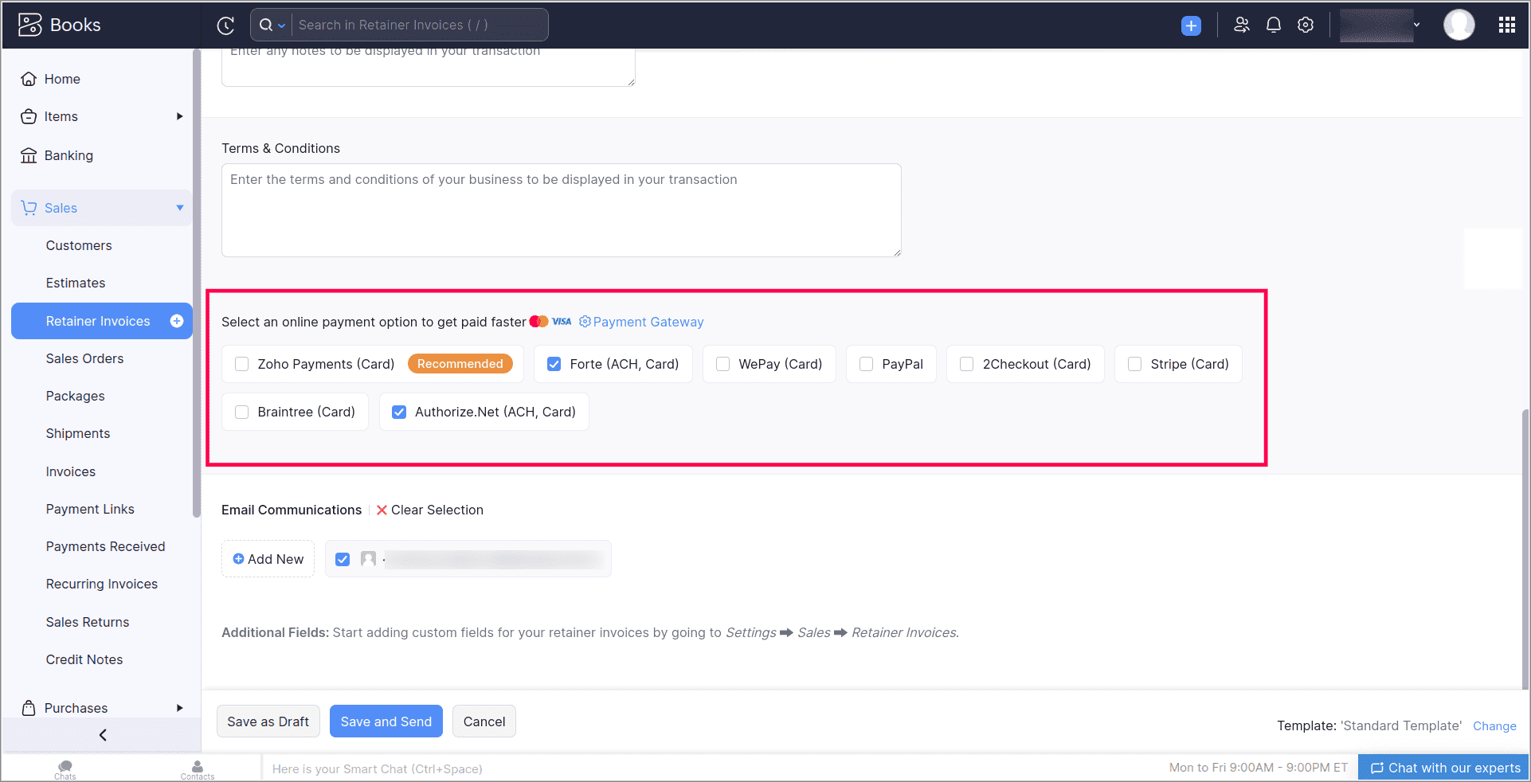Open the Payment Gateway link
Image resolution: width=1531 pixels, height=782 pixels.
tap(648, 322)
